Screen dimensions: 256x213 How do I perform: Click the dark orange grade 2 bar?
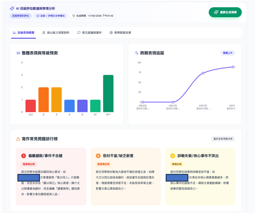point(44,100)
